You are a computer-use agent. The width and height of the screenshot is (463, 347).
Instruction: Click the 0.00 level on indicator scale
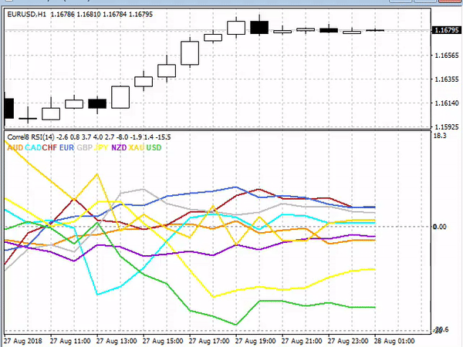(441, 227)
